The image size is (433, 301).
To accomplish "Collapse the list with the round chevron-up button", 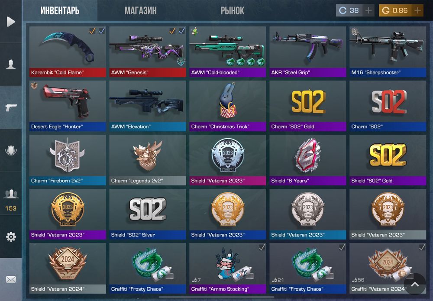I will 415,284.
